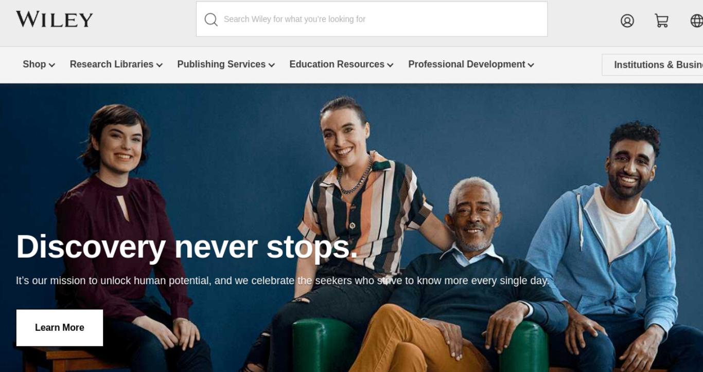Screen dimensions: 703x372
Task: Open the user account icon
Action: [x=627, y=21]
